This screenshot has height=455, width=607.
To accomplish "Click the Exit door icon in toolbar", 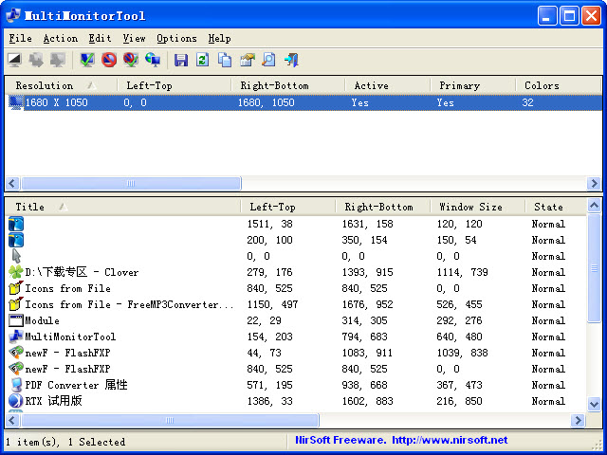I will tap(291, 60).
